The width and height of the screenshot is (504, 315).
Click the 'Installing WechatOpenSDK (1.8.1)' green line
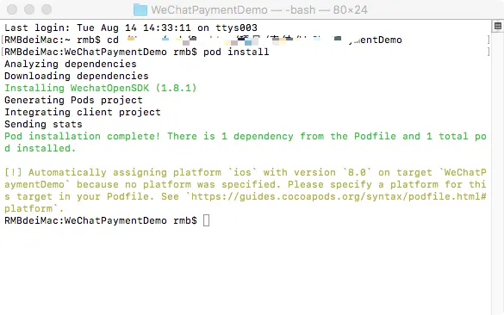(x=100, y=88)
